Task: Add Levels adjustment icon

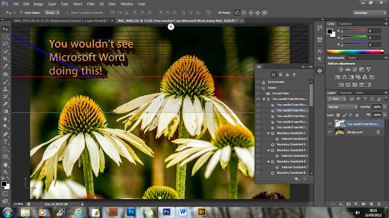Action: click(x=348, y=70)
